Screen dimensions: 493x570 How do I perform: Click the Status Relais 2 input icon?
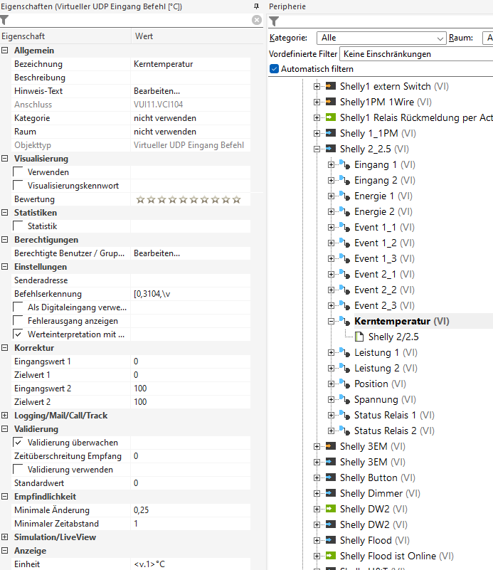345,430
